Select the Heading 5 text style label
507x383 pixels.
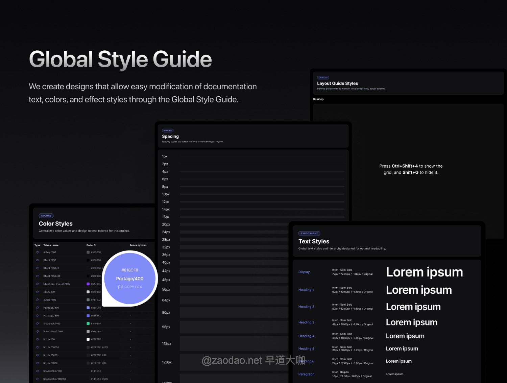click(x=306, y=349)
